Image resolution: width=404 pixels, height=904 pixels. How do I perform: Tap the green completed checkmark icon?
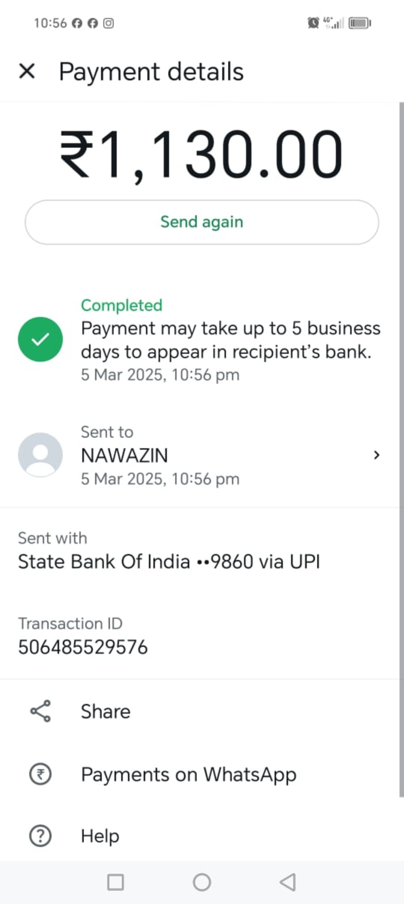coord(40,339)
